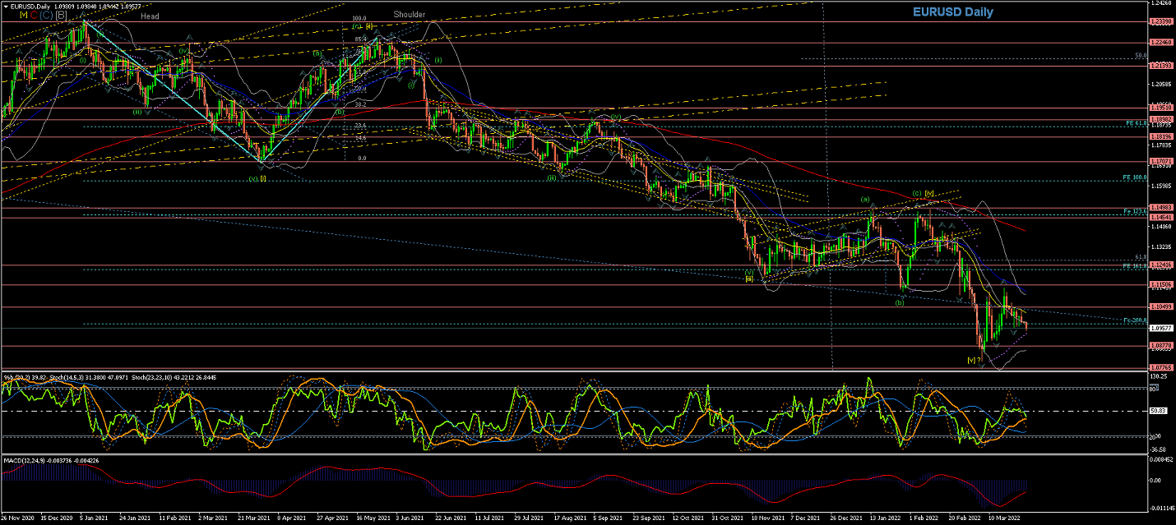Click the 'FE 100.0' Fibonacci expansion label
This screenshot has width=1176, height=525.
click(x=1134, y=177)
